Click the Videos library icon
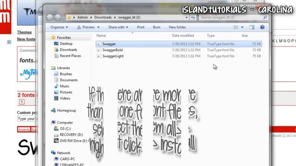 [56, 98]
